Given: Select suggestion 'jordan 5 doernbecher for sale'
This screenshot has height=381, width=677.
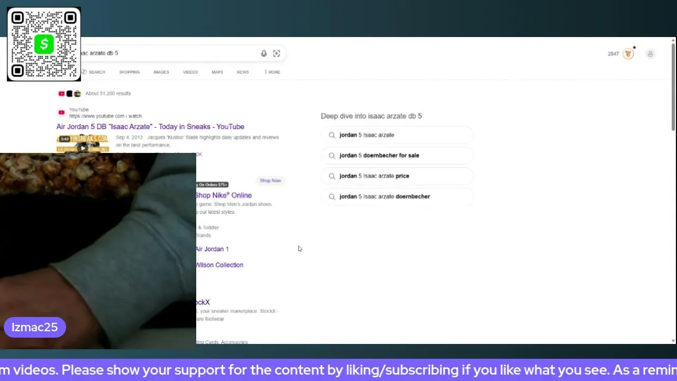Looking at the screenshot, I should click(397, 156).
